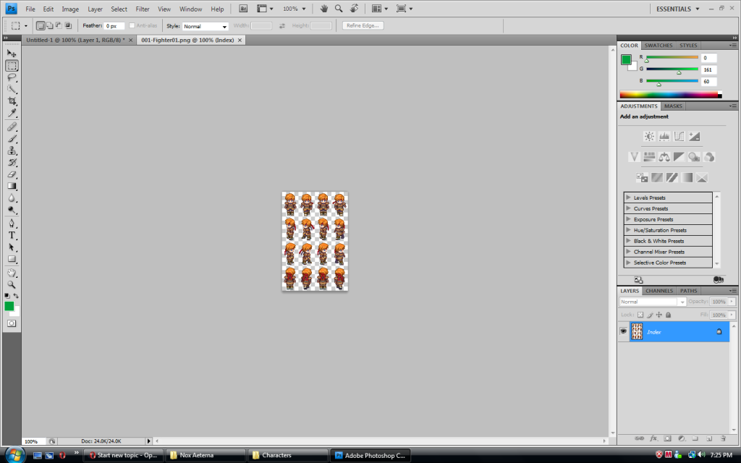This screenshot has width=741, height=463.
Task: Click the color spectrum ramp
Action: click(671, 95)
